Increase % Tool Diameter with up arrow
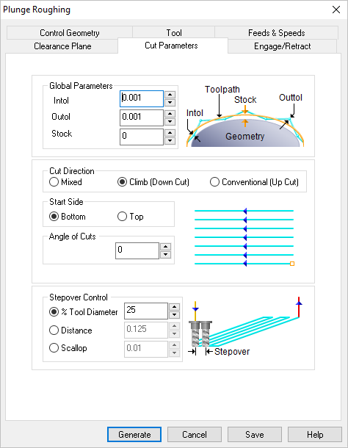Screen dimensions: 348x448 pyautogui.click(x=174, y=307)
